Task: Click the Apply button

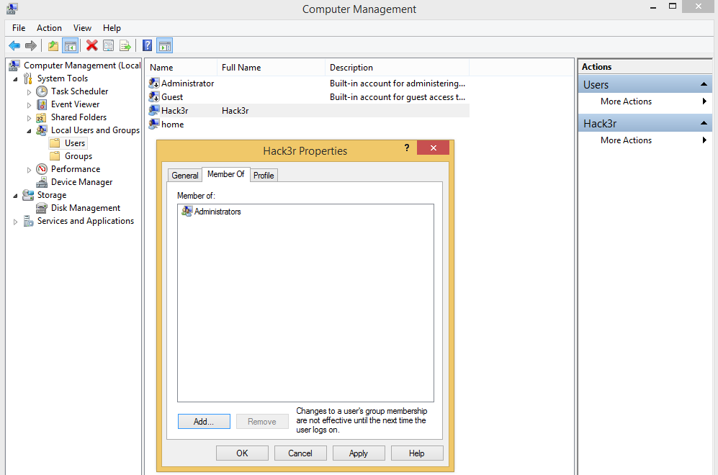Action: point(358,453)
